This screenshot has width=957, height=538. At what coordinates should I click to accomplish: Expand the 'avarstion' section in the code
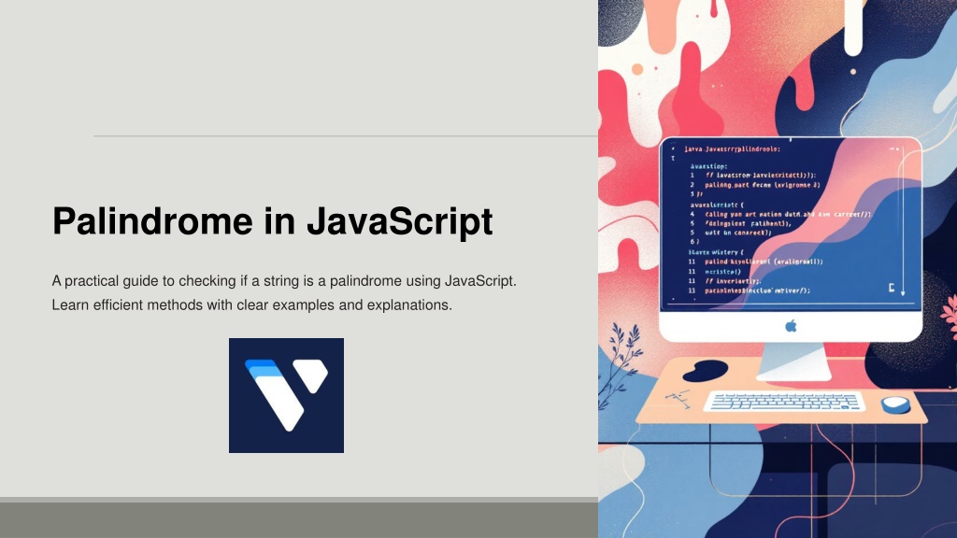tap(707, 165)
